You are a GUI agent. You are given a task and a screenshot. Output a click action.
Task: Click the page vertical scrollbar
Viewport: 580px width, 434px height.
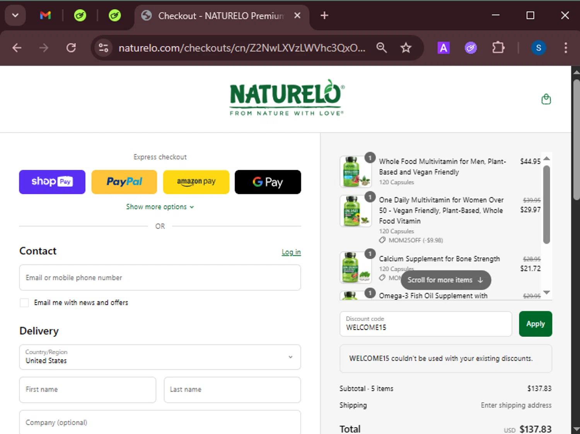tap(576, 139)
